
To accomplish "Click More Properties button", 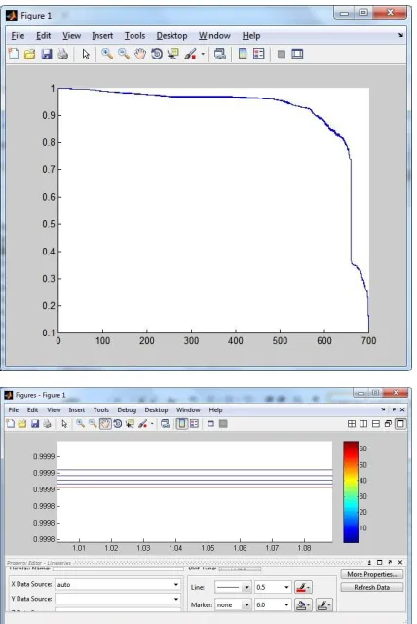I will (371, 574).
